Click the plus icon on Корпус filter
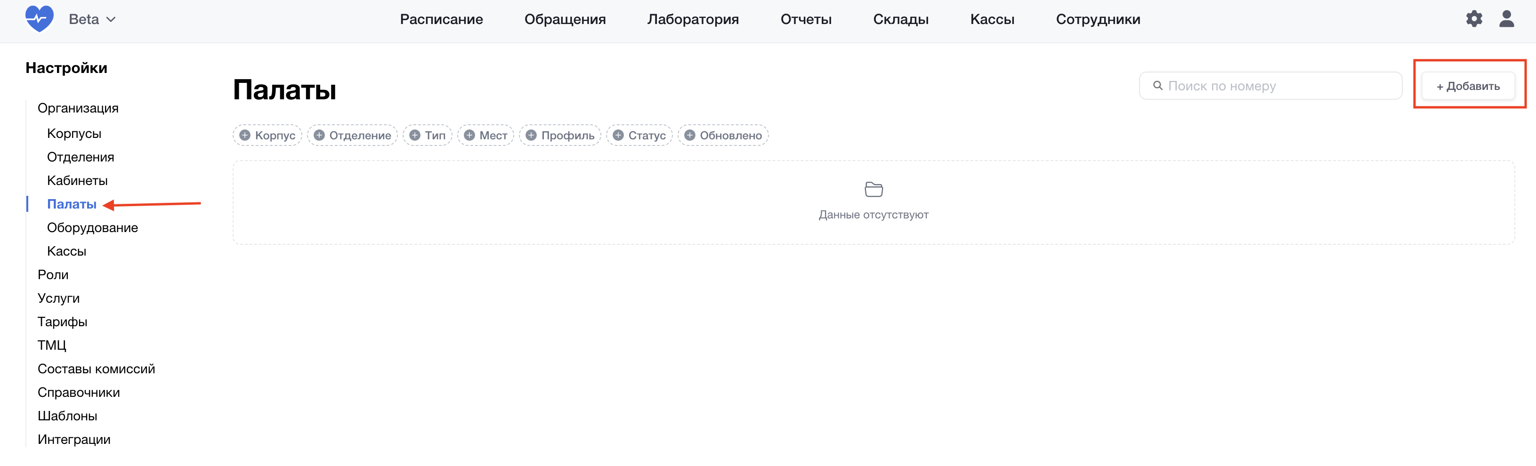1536x466 pixels. (244, 135)
